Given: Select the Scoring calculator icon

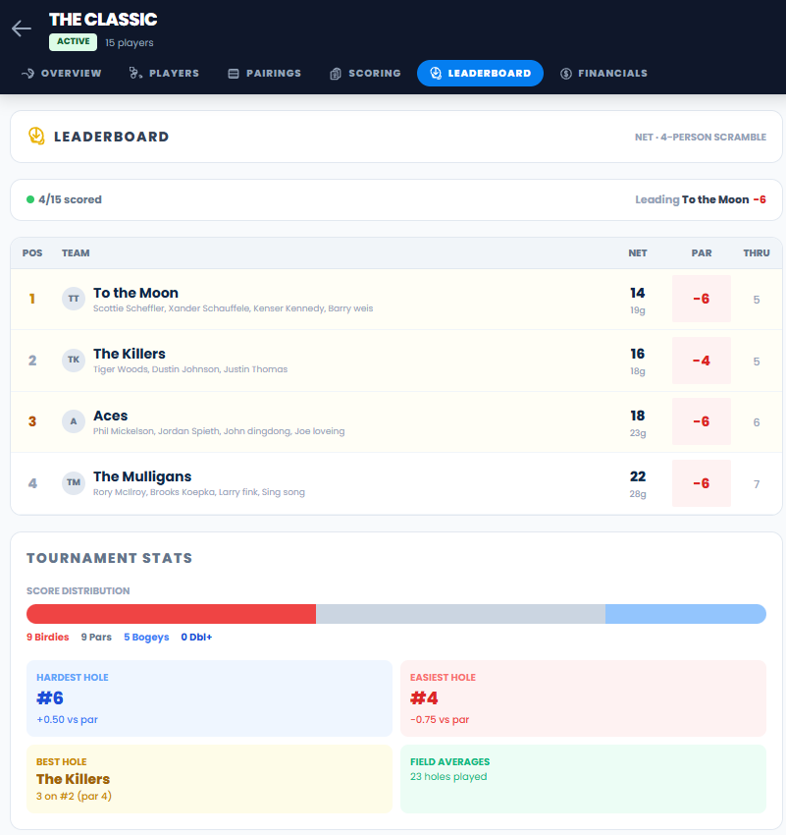Looking at the screenshot, I should pos(334,73).
